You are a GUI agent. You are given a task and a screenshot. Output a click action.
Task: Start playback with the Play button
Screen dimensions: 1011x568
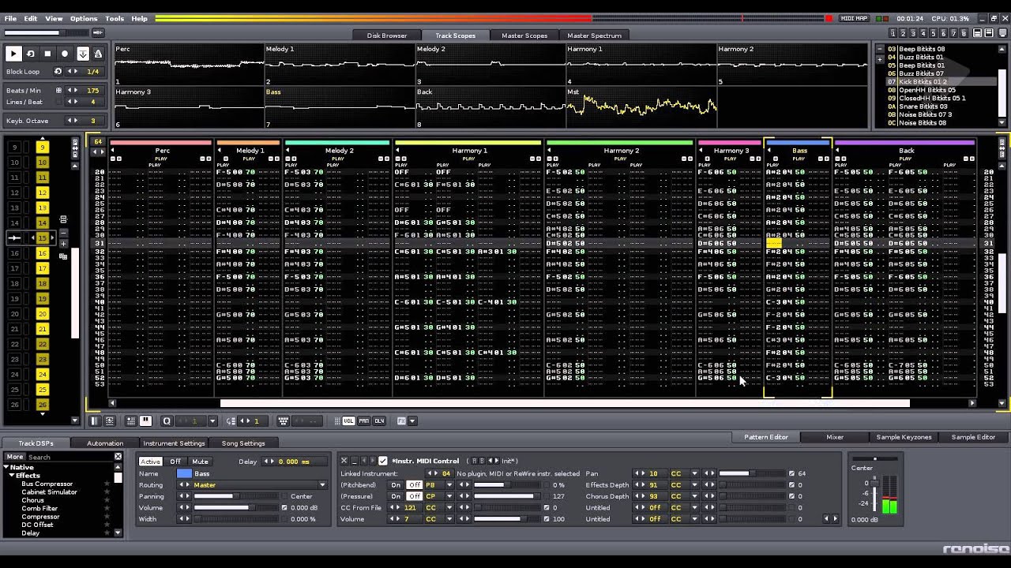click(13, 54)
